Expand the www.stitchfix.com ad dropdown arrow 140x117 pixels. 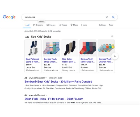[46, 95]
